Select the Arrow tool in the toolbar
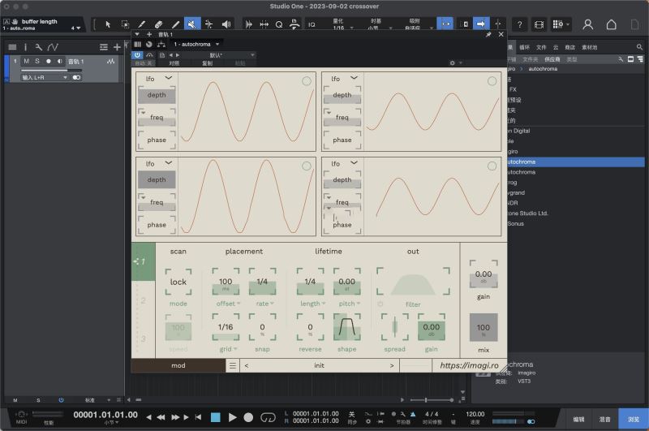The width and height of the screenshot is (649, 431). click(108, 24)
